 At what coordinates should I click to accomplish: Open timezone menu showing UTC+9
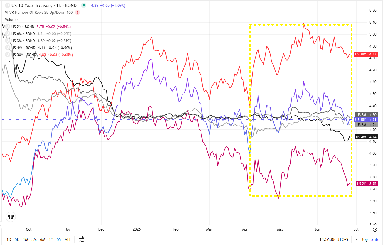click(334, 239)
